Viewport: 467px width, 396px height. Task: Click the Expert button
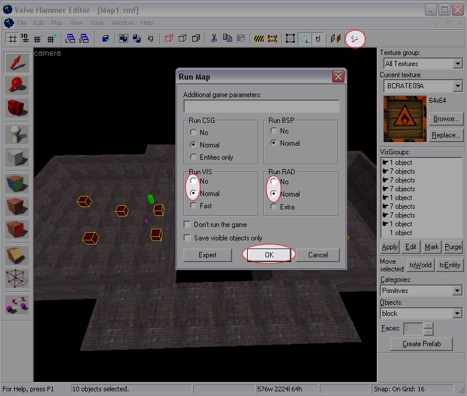tap(207, 255)
